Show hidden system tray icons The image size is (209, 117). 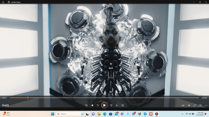[x=182, y=114]
